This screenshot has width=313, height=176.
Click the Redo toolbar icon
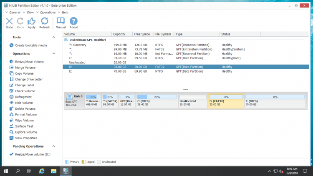point(20,23)
